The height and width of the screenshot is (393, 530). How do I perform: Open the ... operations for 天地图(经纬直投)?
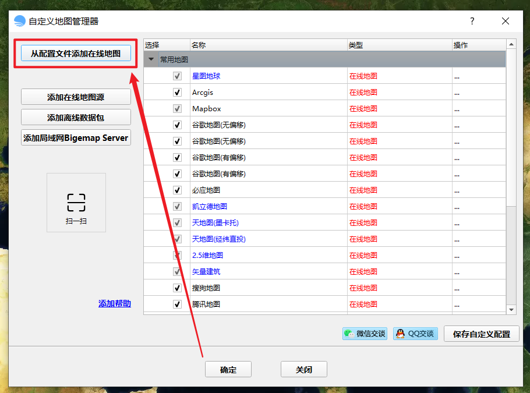[457, 239]
